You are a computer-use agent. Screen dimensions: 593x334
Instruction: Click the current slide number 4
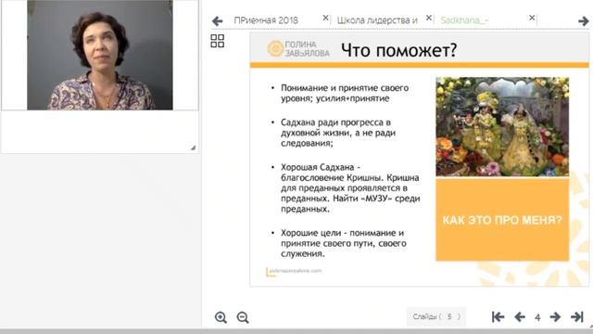(x=537, y=317)
